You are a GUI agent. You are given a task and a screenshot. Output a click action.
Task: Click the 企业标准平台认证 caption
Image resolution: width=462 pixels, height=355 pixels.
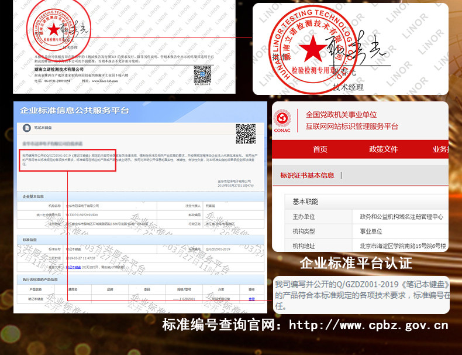(356, 263)
